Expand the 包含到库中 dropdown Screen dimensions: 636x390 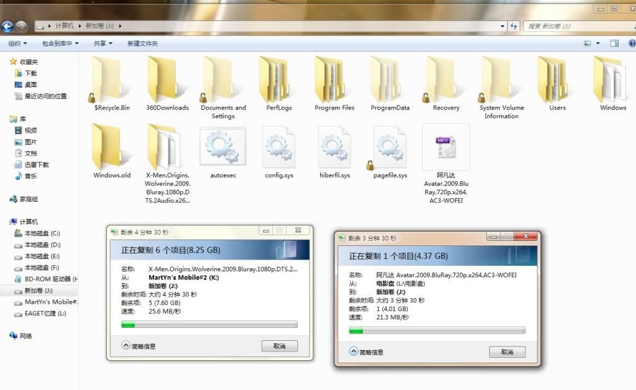click(x=60, y=43)
